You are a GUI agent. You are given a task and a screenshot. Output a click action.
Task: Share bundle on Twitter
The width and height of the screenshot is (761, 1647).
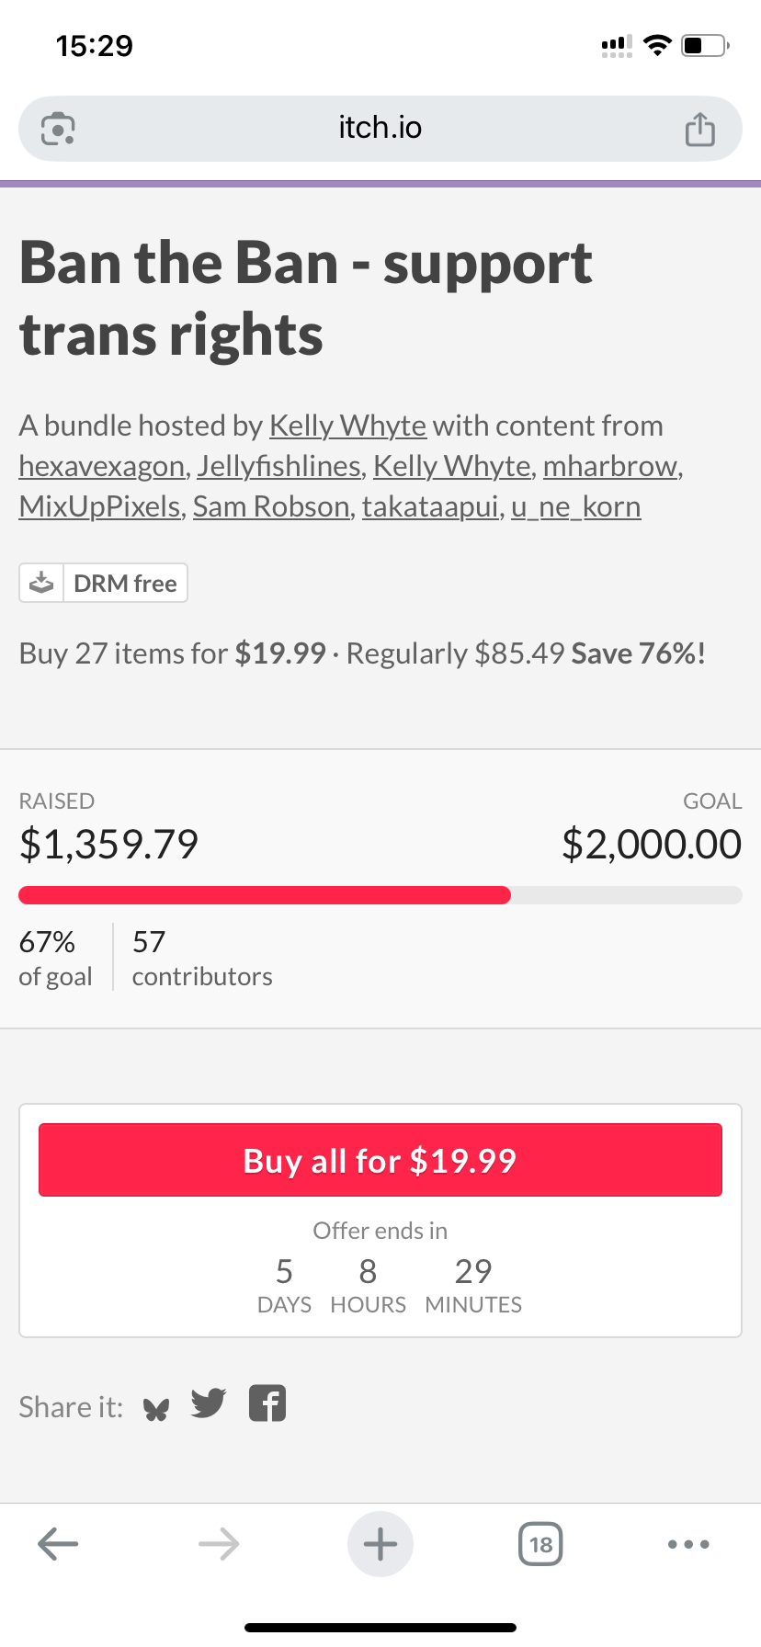pos(209,1403)
